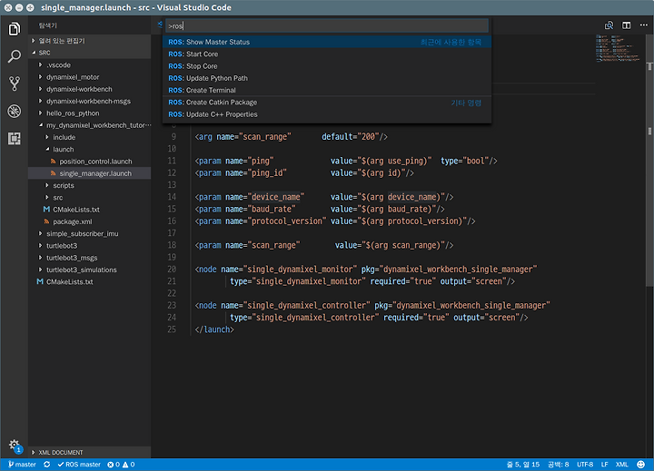
Task: Run ROS: Show Master Status command
Action: 327,42
